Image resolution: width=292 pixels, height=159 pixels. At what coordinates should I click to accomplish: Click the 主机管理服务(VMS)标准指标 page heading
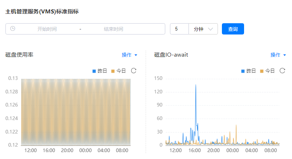tap(42, 12)
